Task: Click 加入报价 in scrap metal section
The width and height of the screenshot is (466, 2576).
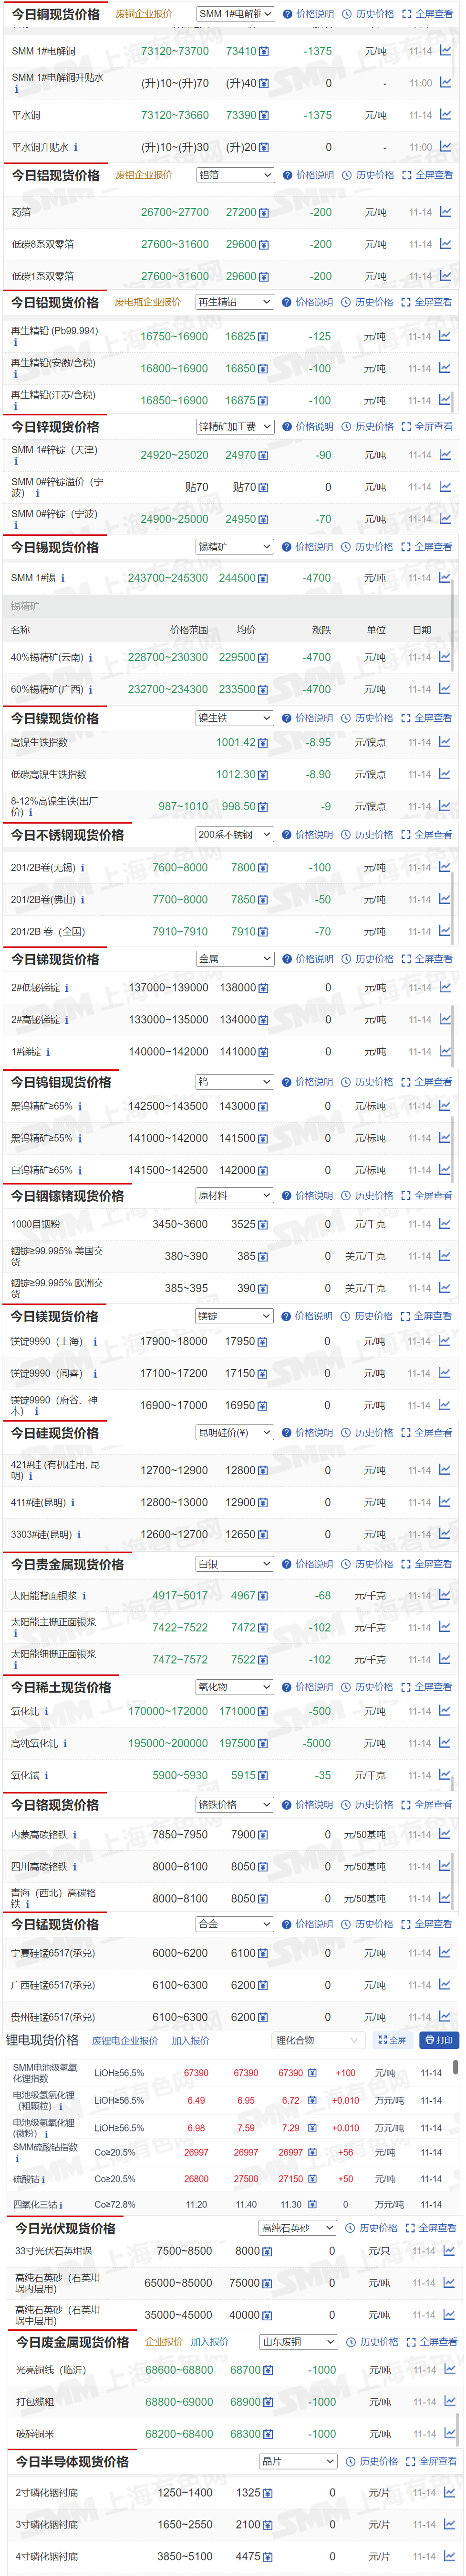Action: tap(209, 2342)
